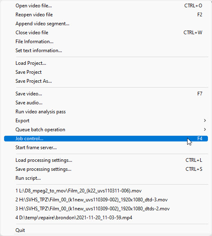Choose Quit from the menu
The image size is (212, 236).
pos(106,230)
